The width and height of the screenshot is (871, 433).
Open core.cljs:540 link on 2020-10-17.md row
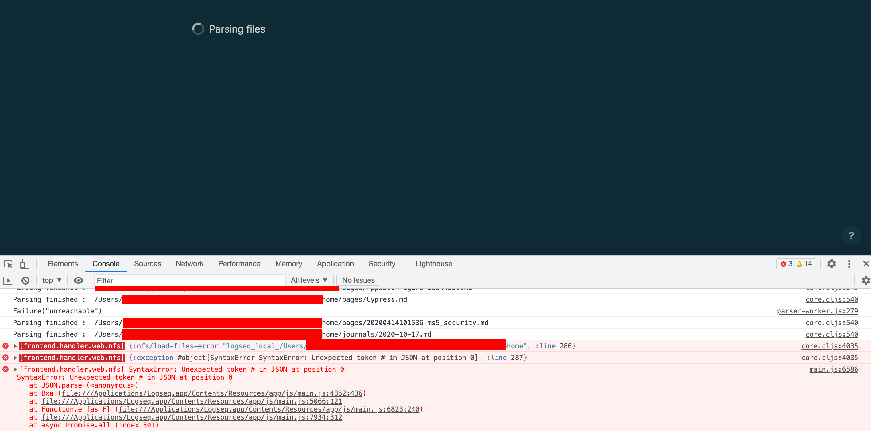831,334
